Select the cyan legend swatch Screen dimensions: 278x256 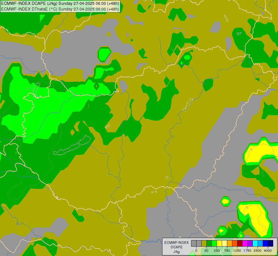click(255, 243)
